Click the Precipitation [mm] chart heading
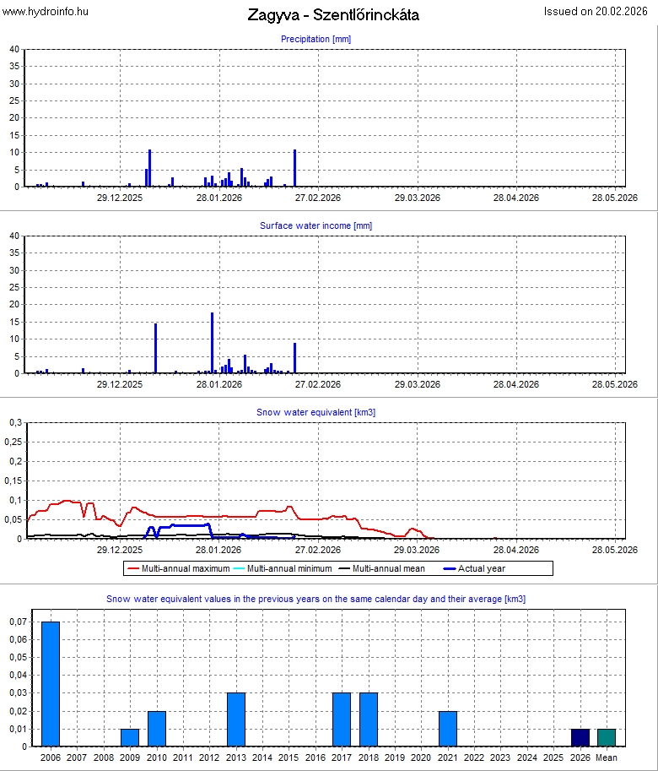Screen dimensions: 658x771 point(316,39)
